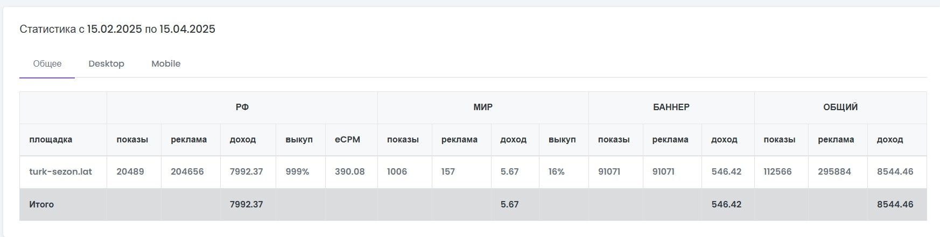This screenshot has height=237, width=940.
Task: Click the площадка column header
Action: [51, 139]
